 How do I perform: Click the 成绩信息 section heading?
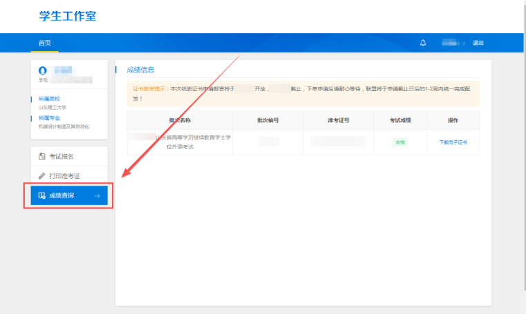tap(140, 70)
